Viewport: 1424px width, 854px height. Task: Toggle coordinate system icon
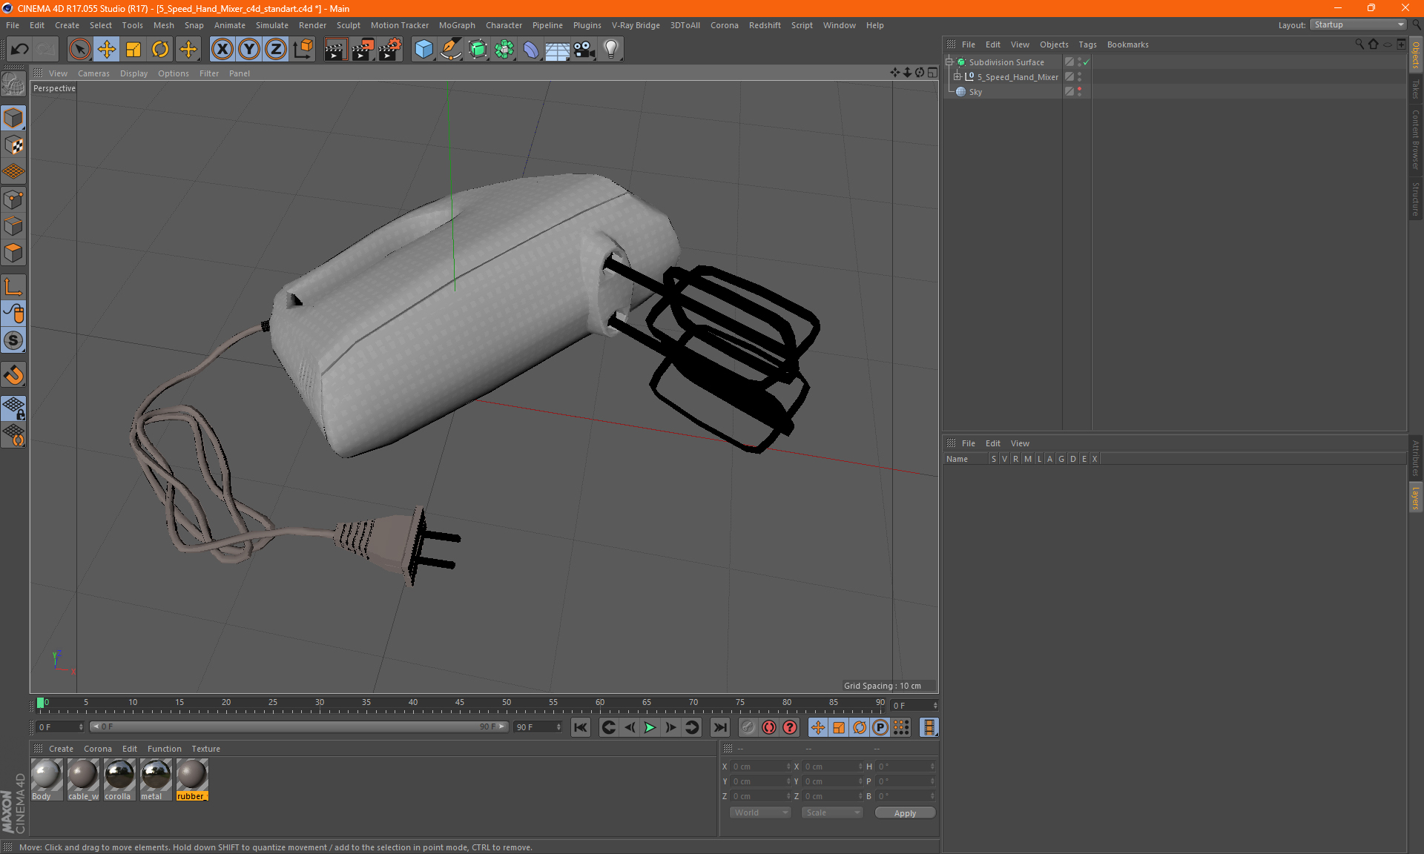(303, 50)
